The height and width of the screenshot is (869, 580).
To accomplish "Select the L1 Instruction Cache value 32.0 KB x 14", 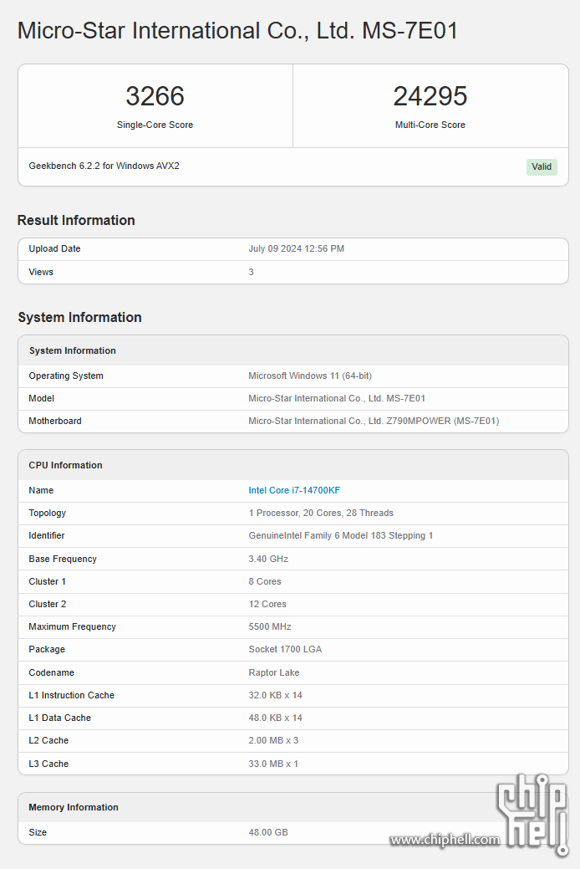I will click(x=275, y=696).
